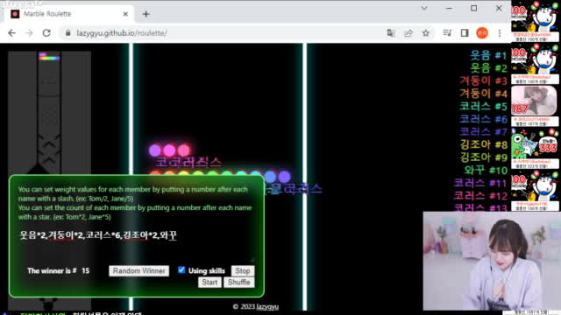561x315 pixels.
Task: Click the orange profile avatar
Action: coord(482,33)
